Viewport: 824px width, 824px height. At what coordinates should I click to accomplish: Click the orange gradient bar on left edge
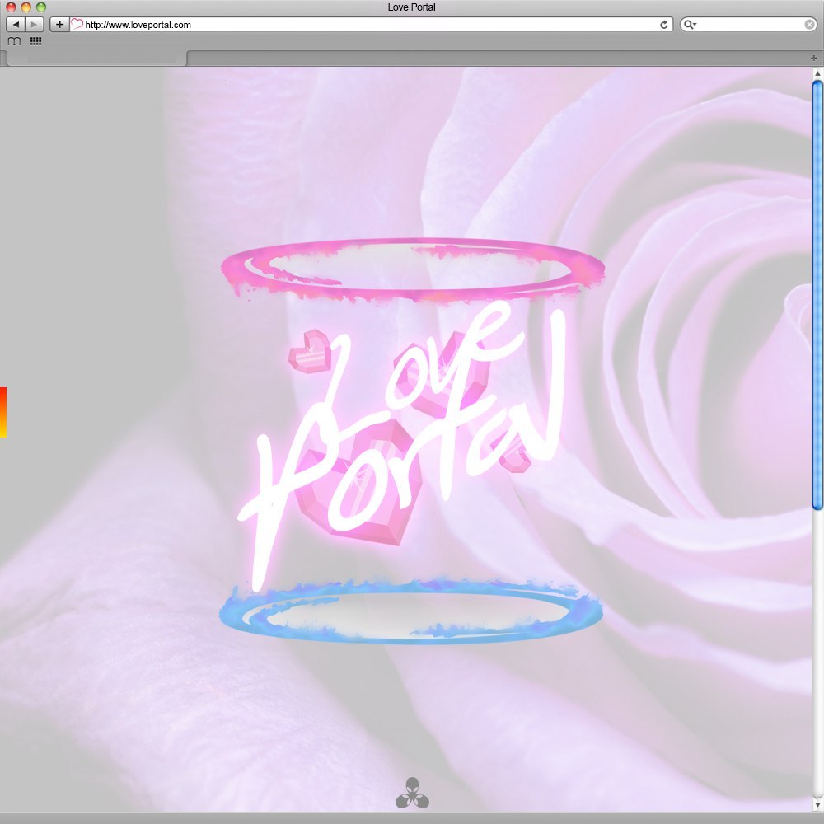tap(3, 412)
